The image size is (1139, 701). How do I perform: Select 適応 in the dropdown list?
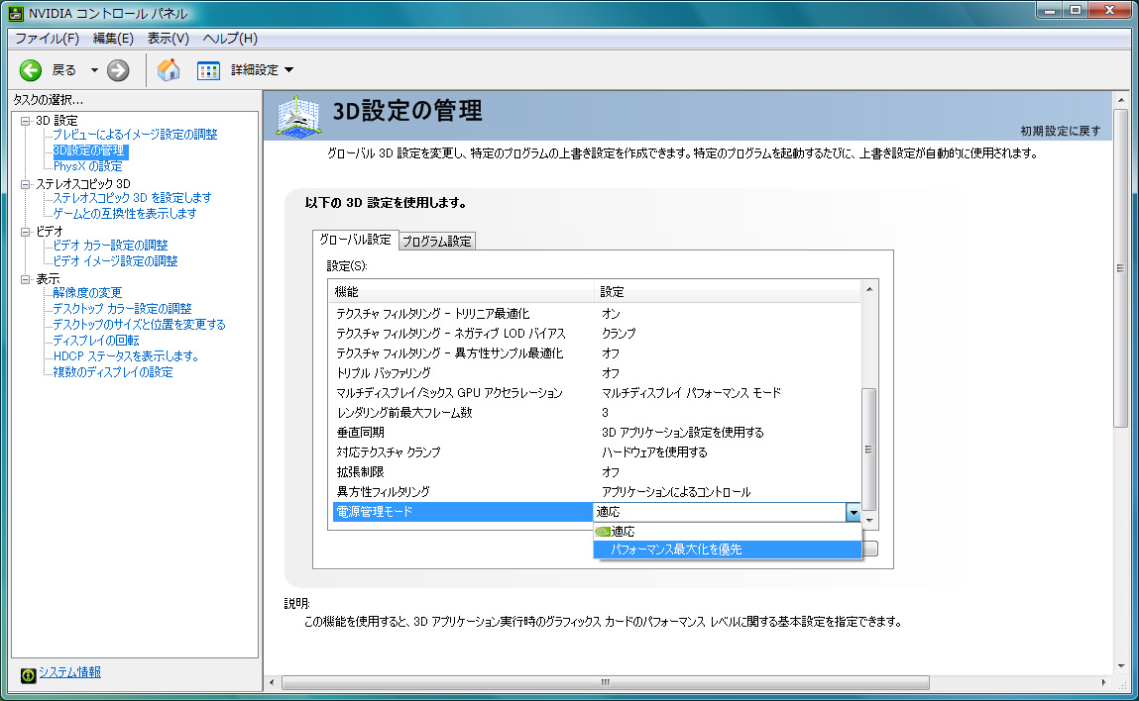click(x=728, y=531)
